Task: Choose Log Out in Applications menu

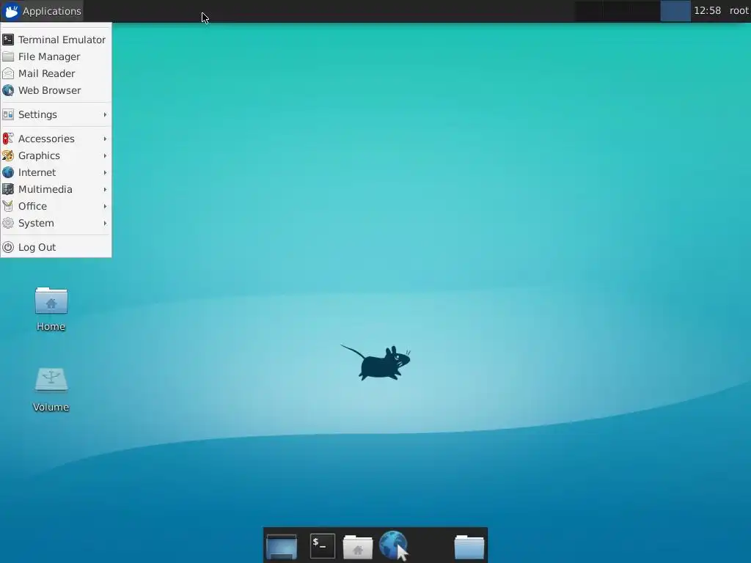Action: click(x=56, y=247)
